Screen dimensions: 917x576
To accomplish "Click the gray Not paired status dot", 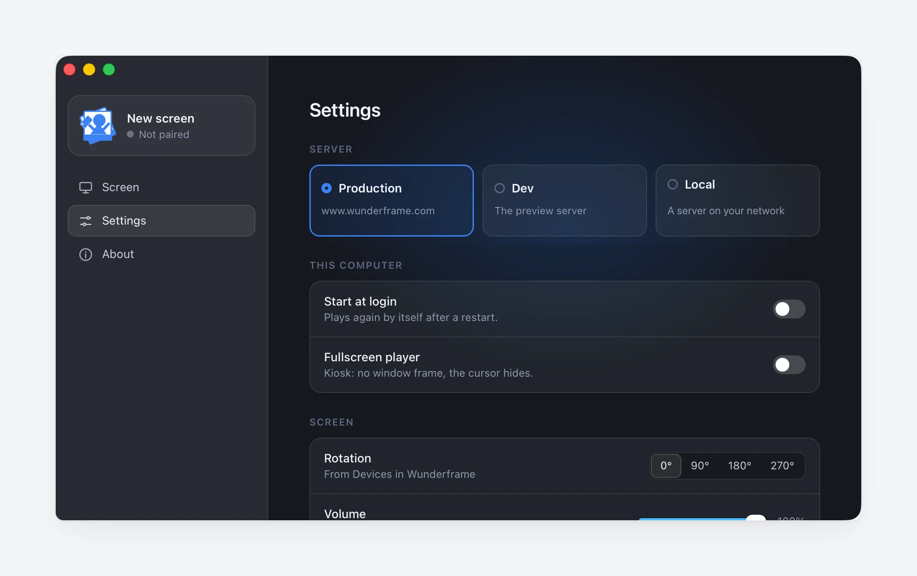I will click(130, 135).
